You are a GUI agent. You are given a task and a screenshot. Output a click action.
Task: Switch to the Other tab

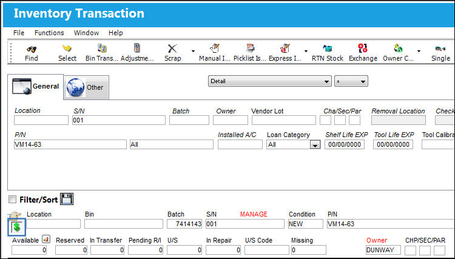point(86,87)
